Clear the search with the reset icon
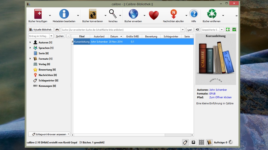 197,30
